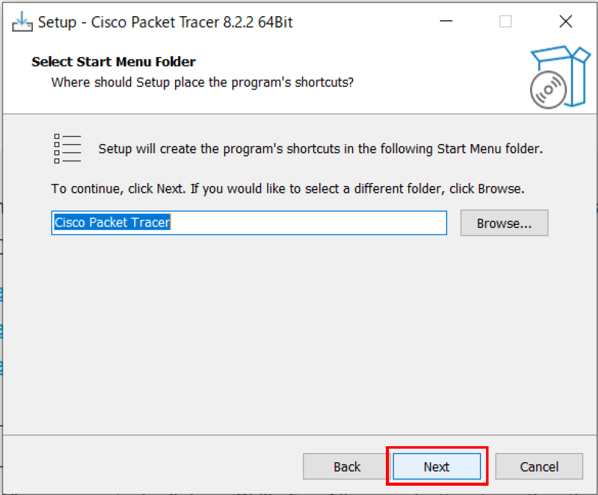The height and width of the screenshot is (495, 598).
Task: Click the list icon beside shortcut description
Action: click(x=67, y=148)
